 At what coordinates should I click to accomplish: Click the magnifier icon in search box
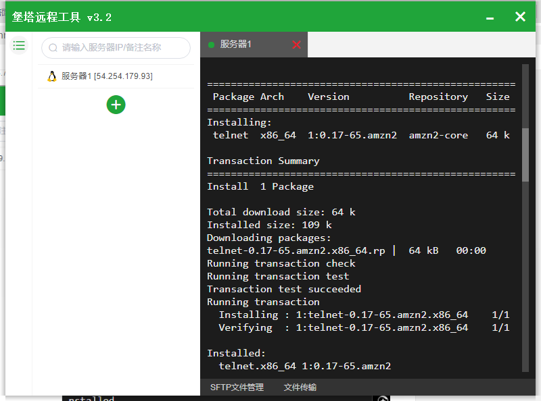(53, 47)
